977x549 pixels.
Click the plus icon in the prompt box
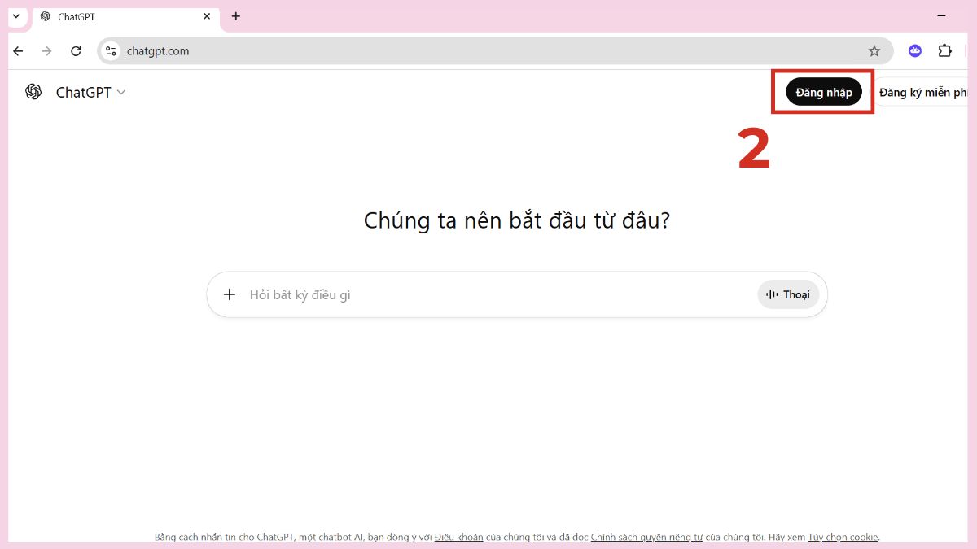(229, 294)
